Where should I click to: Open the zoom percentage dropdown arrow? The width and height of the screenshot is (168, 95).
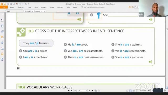tap(148, 91)
